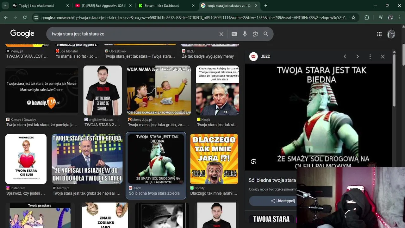Open the JBZD source link in preview header
Viewport: 405px width, 228px height.
coord(265,56)
